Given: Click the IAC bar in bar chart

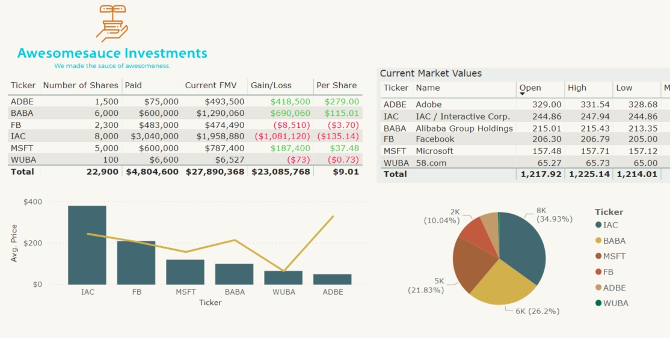Looking at the screenshot, I should (87, 245).
